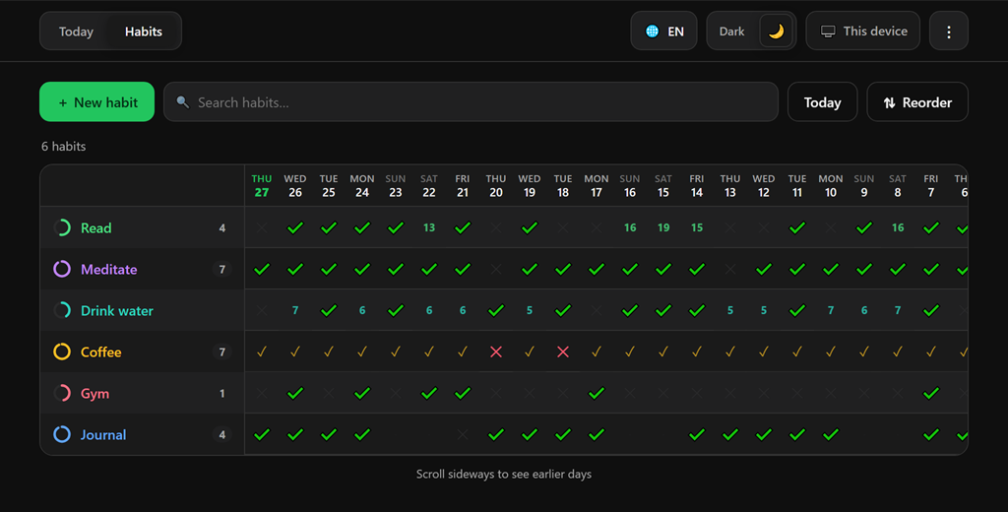Click the MON 10 column header

831,185
